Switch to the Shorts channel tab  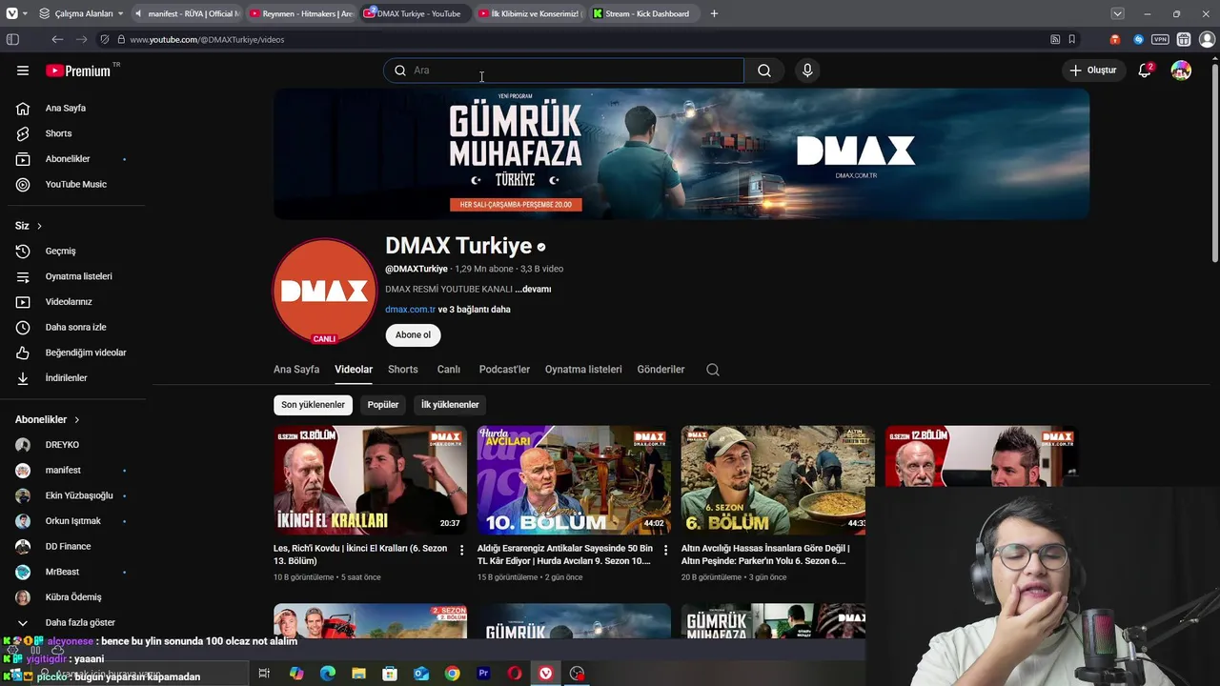403,370
